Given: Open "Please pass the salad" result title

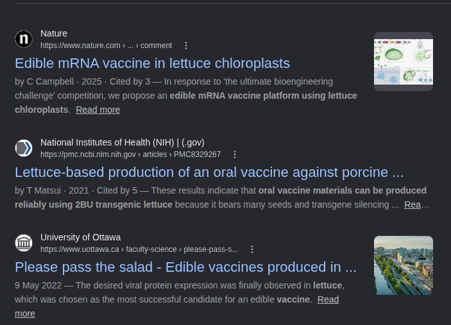Looking at the screenshot, I should point(185,267).
